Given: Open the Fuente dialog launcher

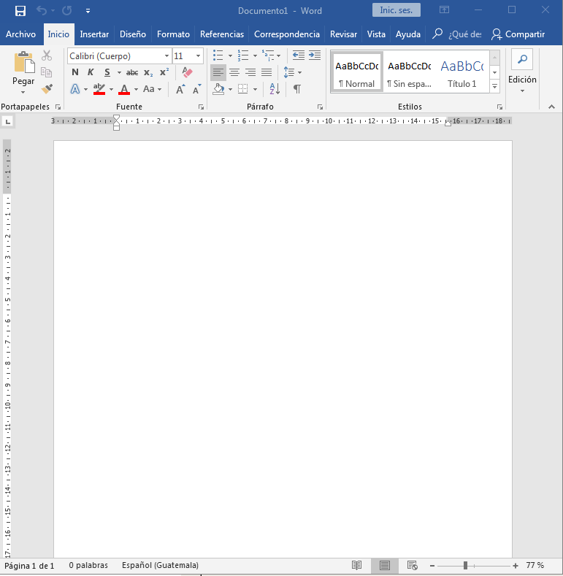Looking at the screenshot, I should pos(201,107).
